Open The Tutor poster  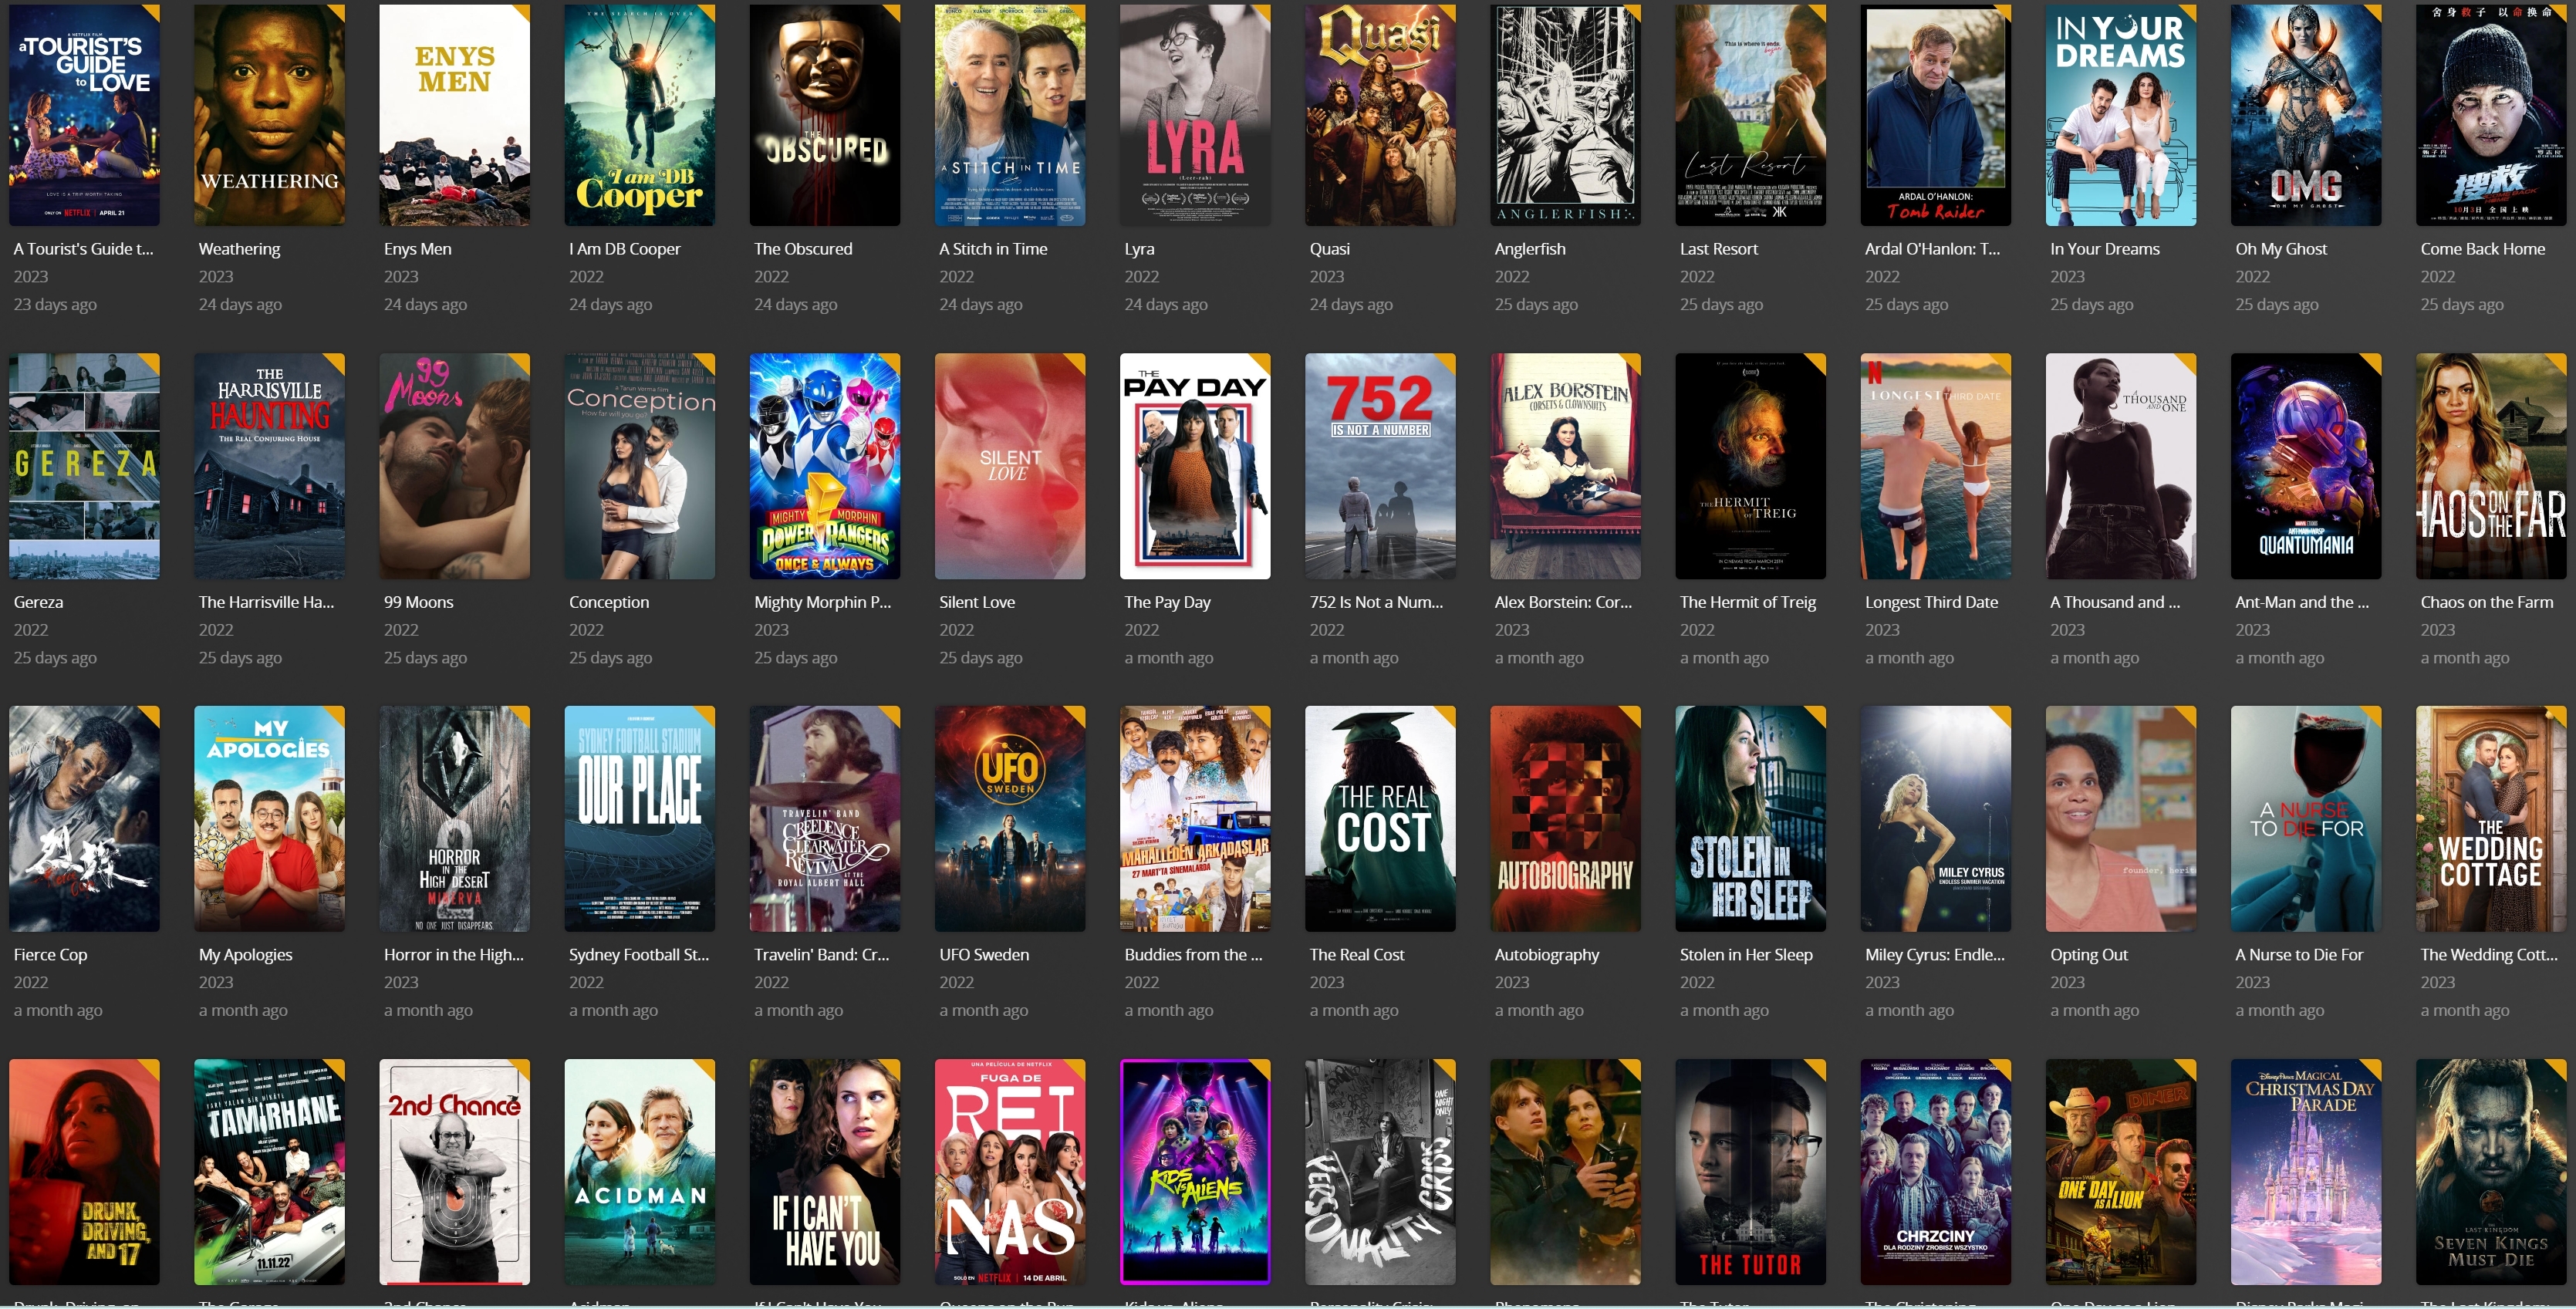[x=1751, y=1172]
